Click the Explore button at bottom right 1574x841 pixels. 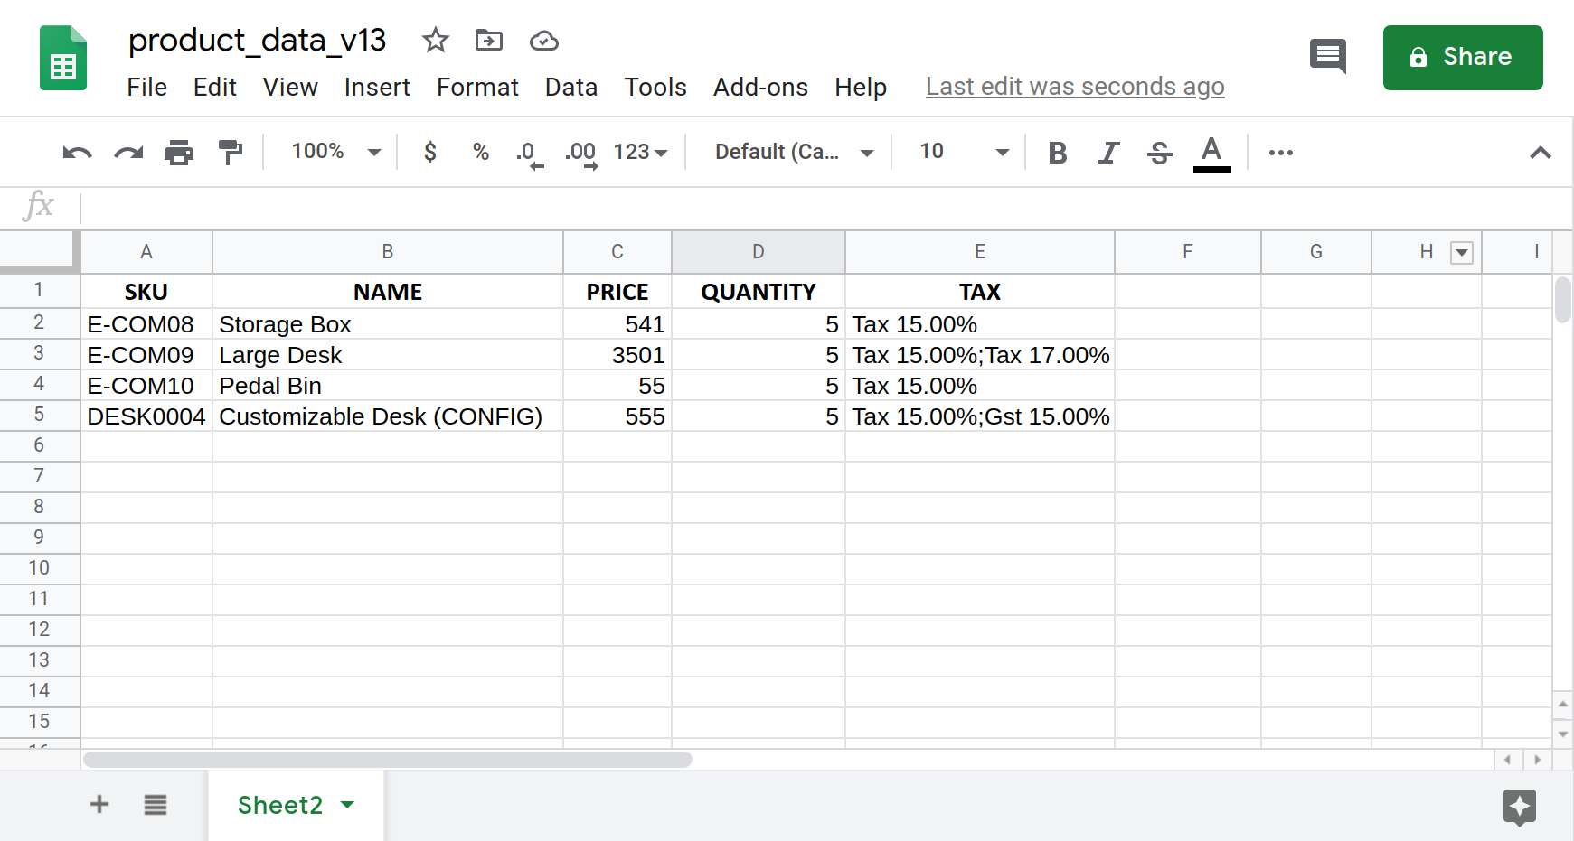coord(1520,807)
